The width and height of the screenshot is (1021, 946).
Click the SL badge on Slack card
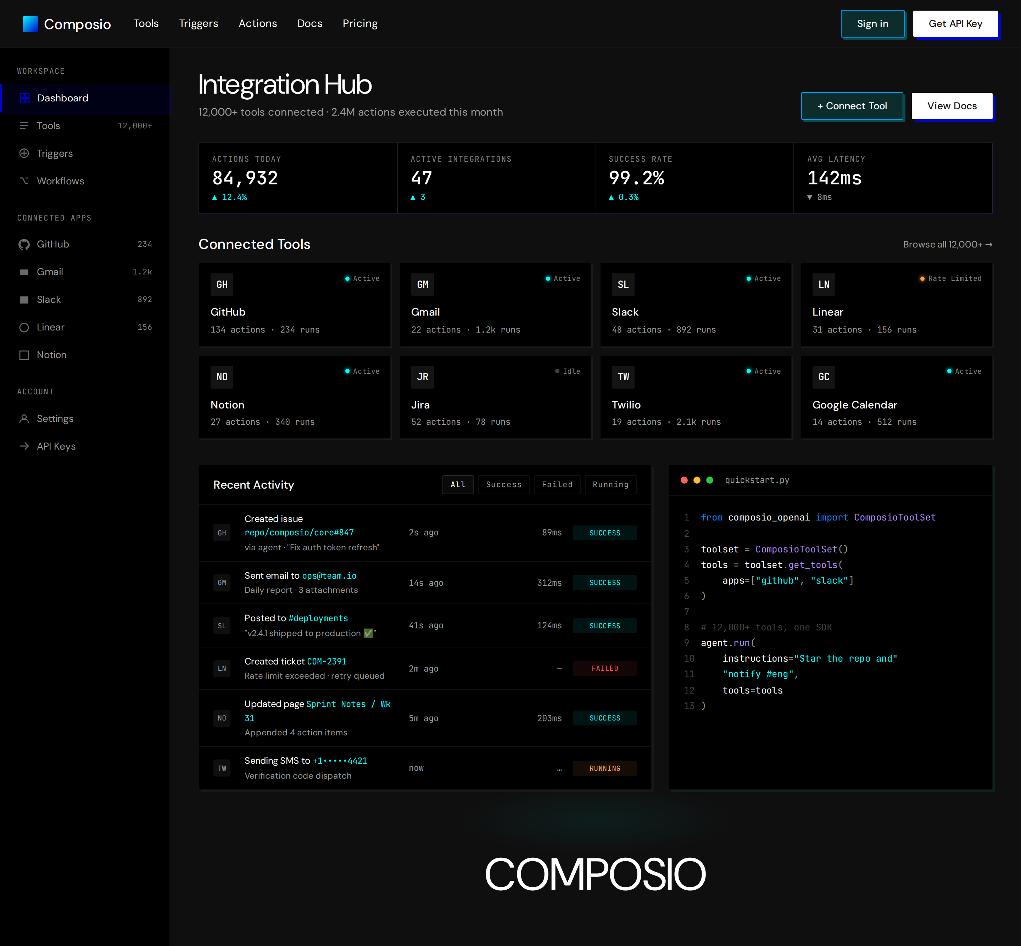[623, 284]
